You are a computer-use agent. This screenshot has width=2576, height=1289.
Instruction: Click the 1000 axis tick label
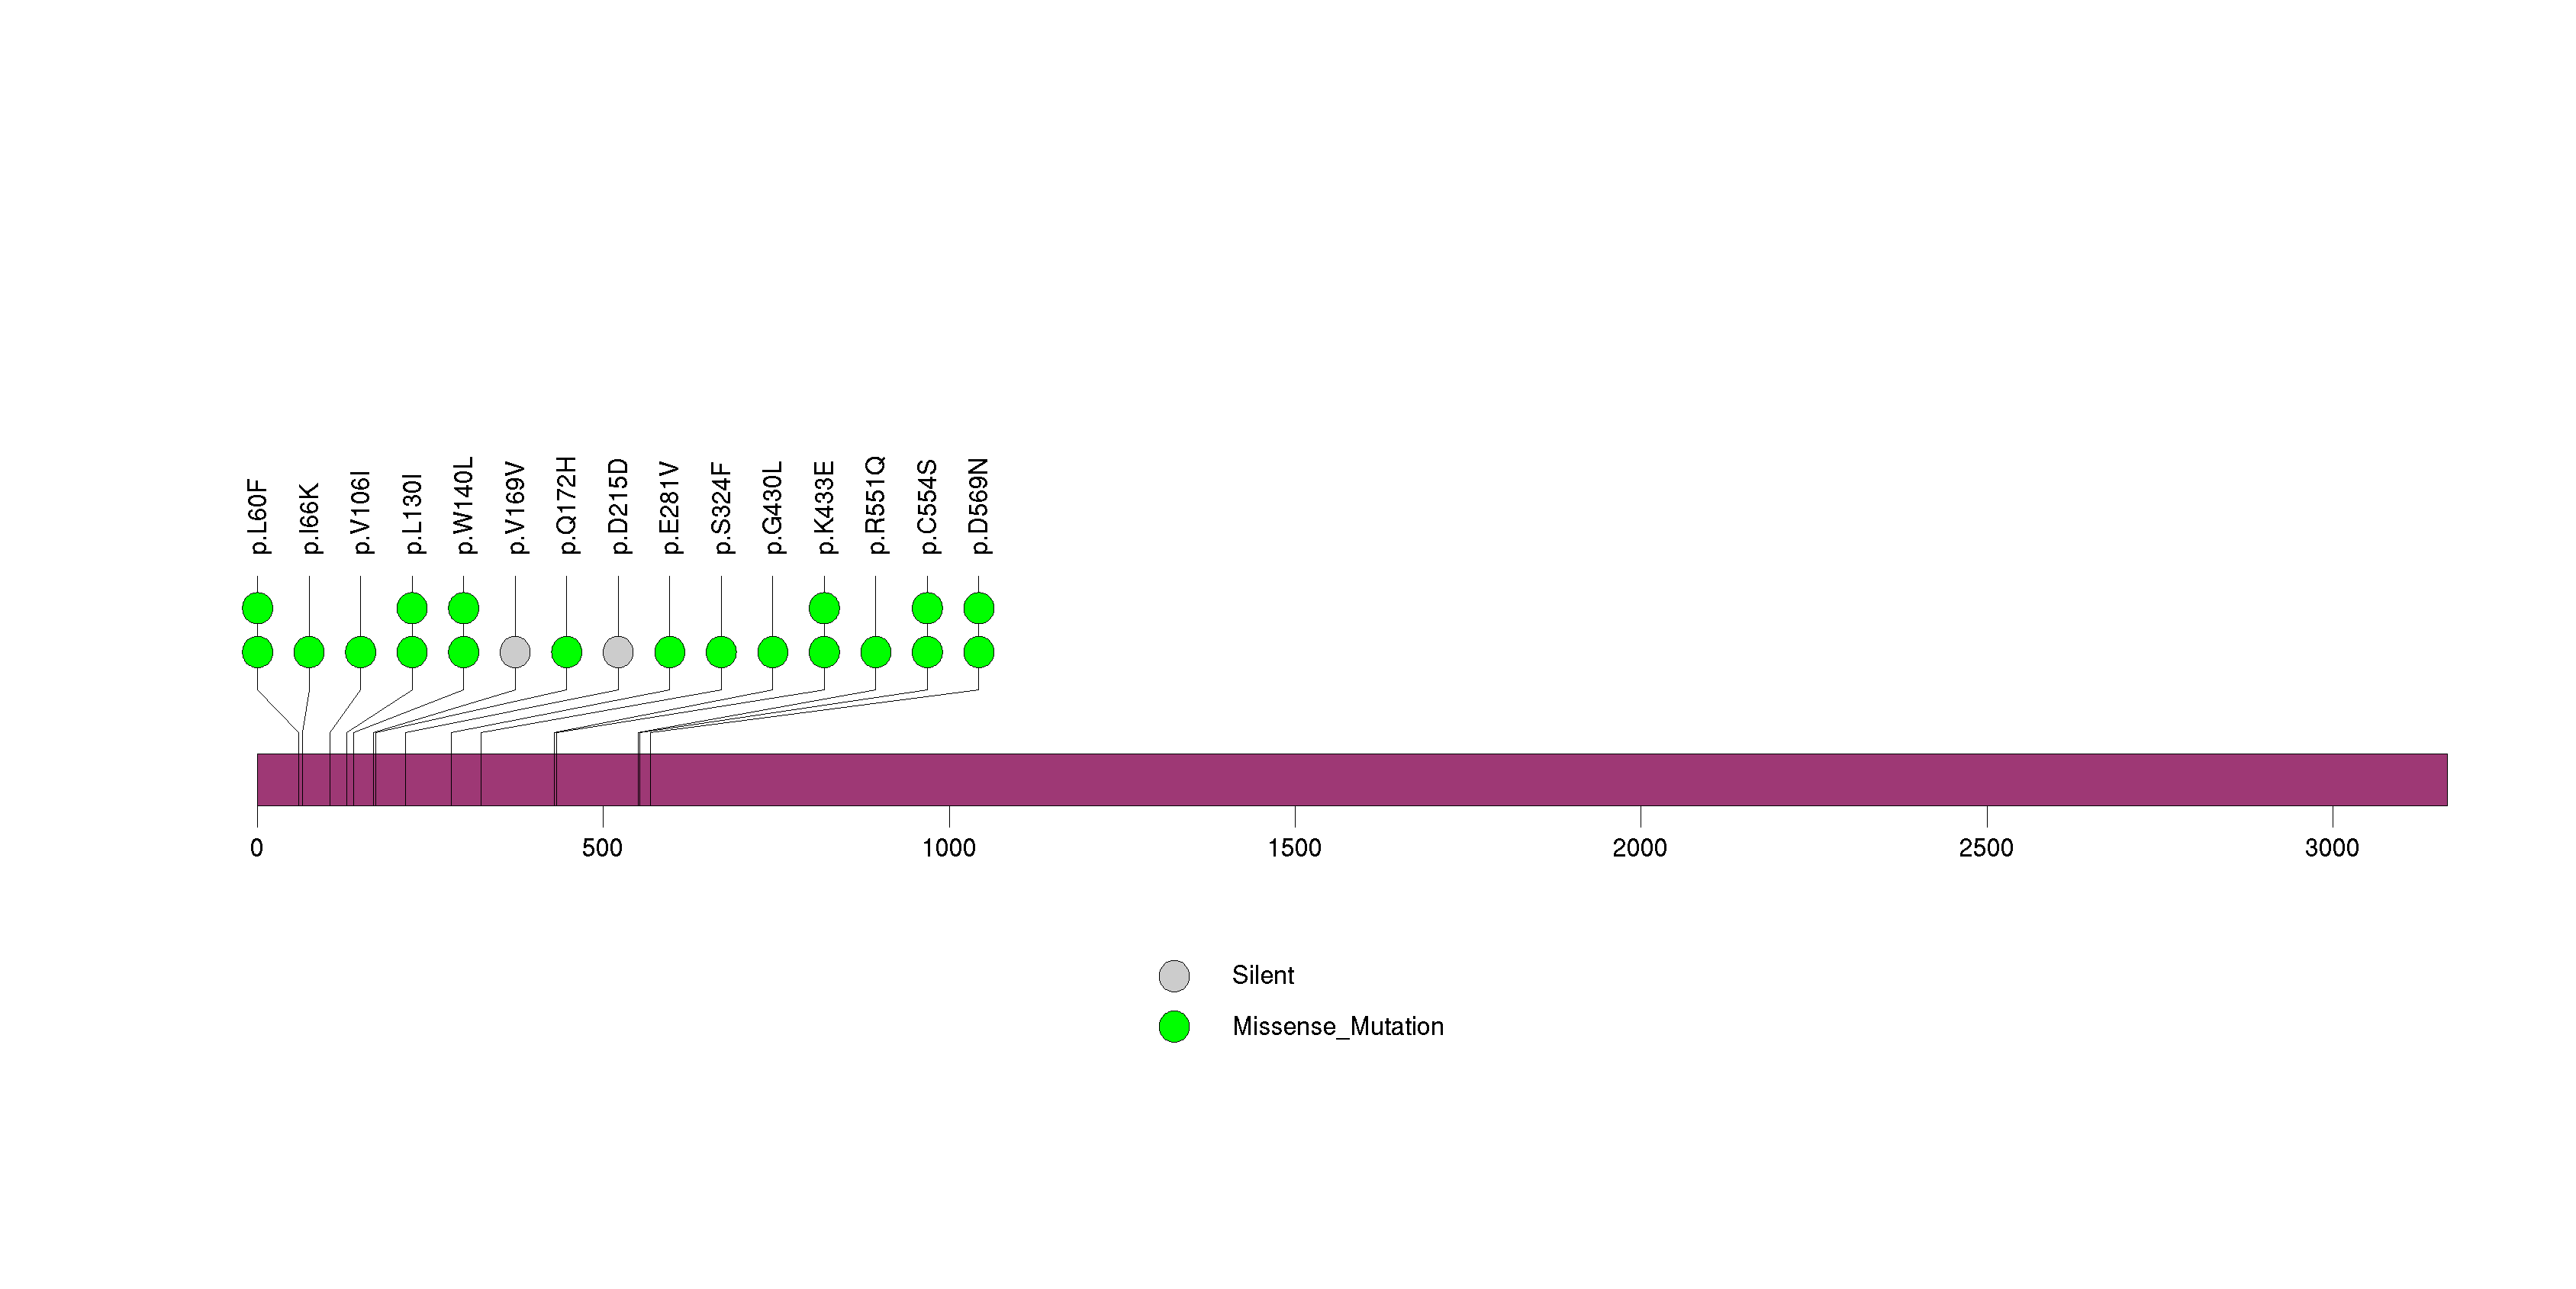tap(948, 848)
